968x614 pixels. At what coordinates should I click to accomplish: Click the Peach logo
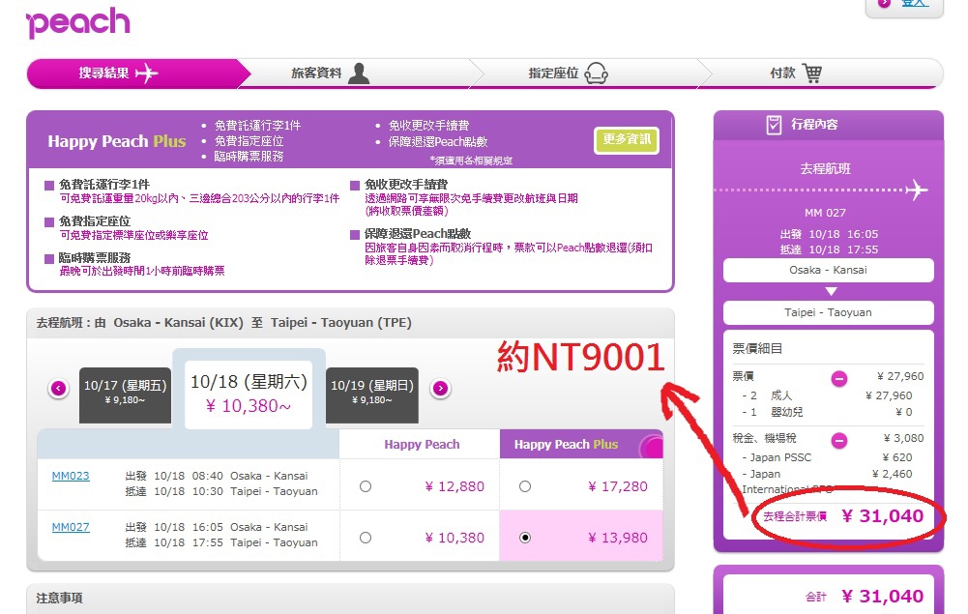(77, 23)
